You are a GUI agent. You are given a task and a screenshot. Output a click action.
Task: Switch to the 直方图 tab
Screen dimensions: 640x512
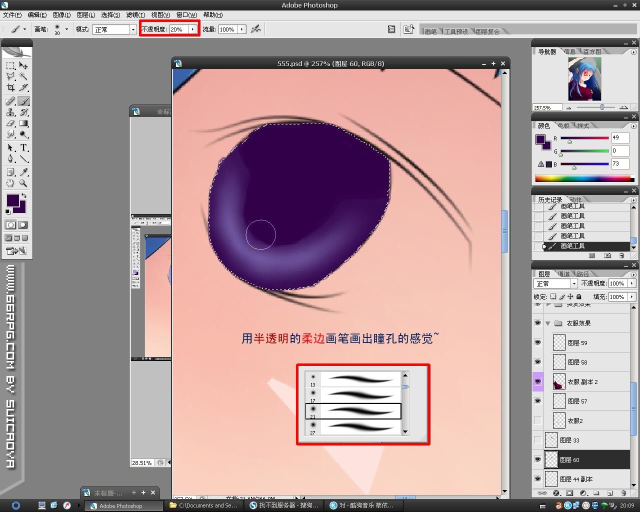point(592,51)
